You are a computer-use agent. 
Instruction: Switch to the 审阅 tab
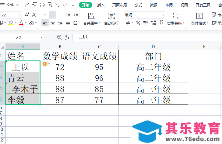coord(169,5)
